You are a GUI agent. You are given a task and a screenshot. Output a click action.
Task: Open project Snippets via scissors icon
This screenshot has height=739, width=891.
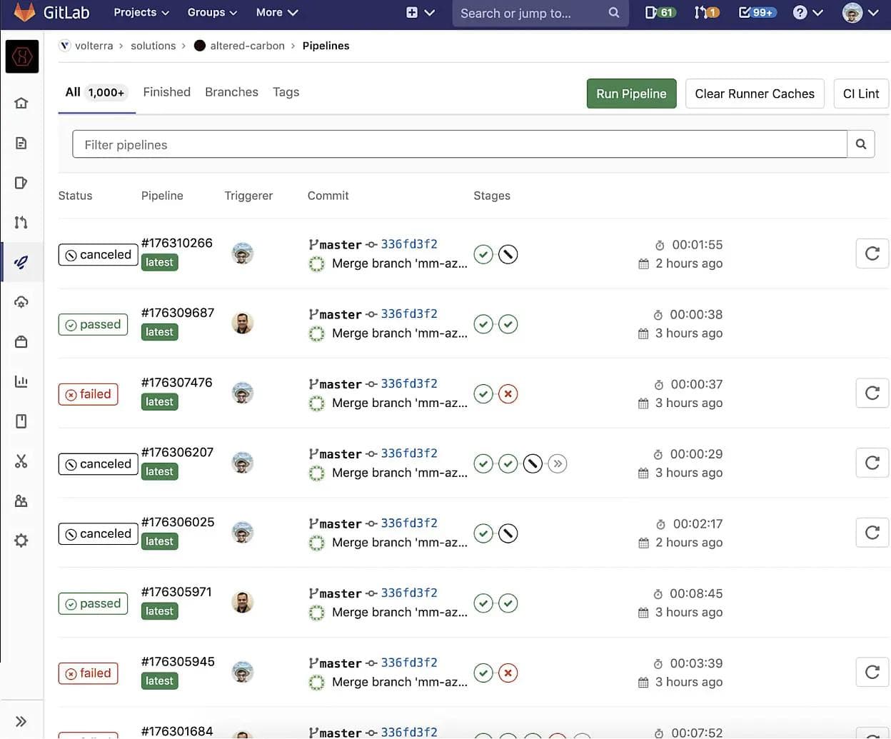(x=22, y=461)
